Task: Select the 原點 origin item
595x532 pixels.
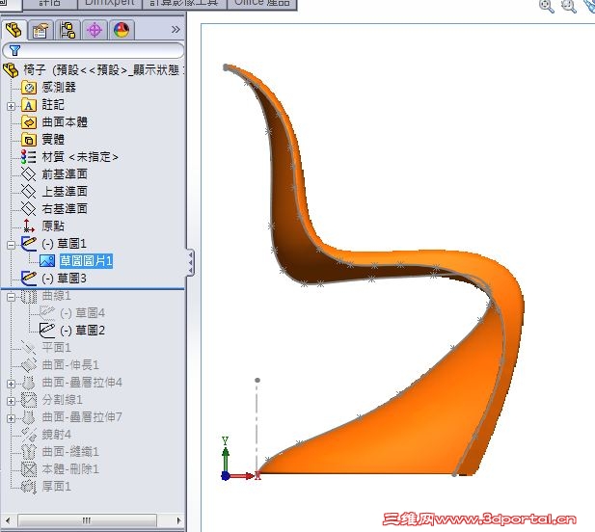Action: pyautogui.click(x=53, y=226)
